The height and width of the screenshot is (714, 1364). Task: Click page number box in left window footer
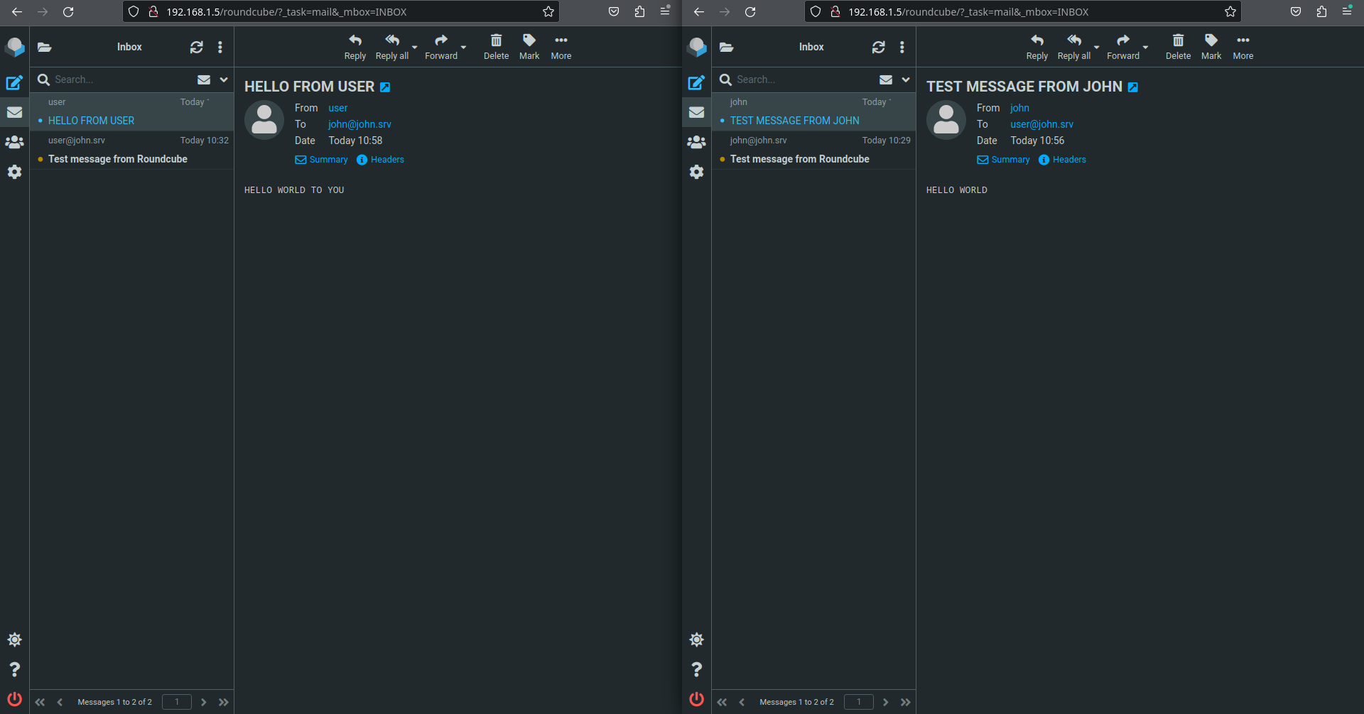pos(177,702)
